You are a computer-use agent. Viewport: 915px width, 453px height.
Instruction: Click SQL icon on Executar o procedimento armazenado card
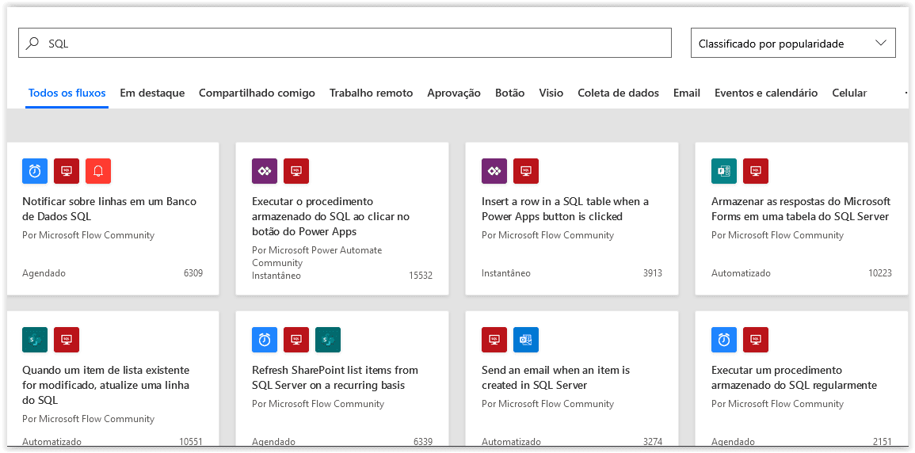[296, 171]
